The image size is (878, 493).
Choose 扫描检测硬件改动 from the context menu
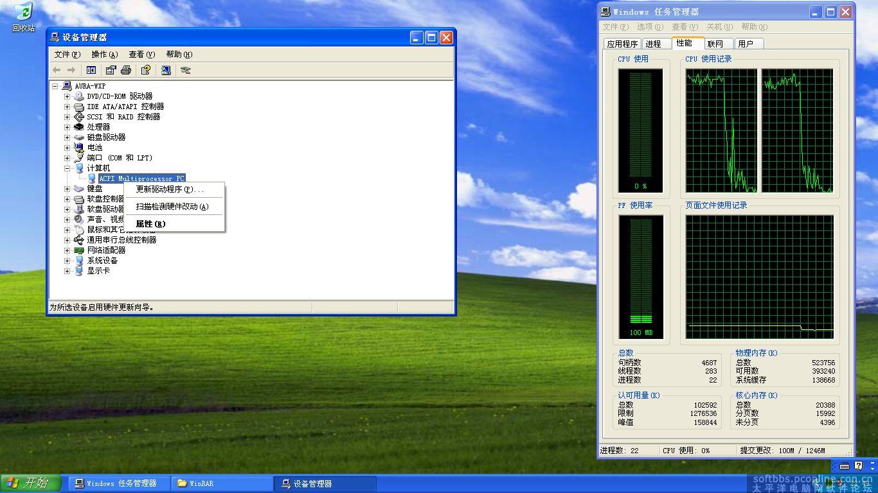pos(174,207)
